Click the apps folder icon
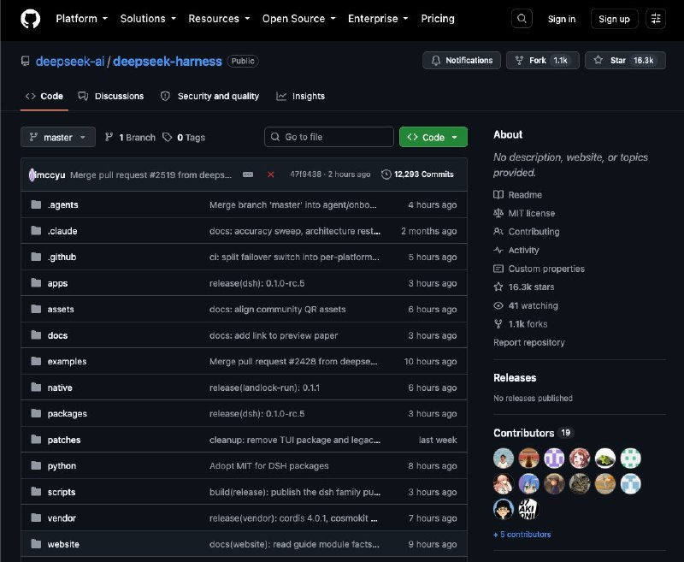 [x=36, y=283]
